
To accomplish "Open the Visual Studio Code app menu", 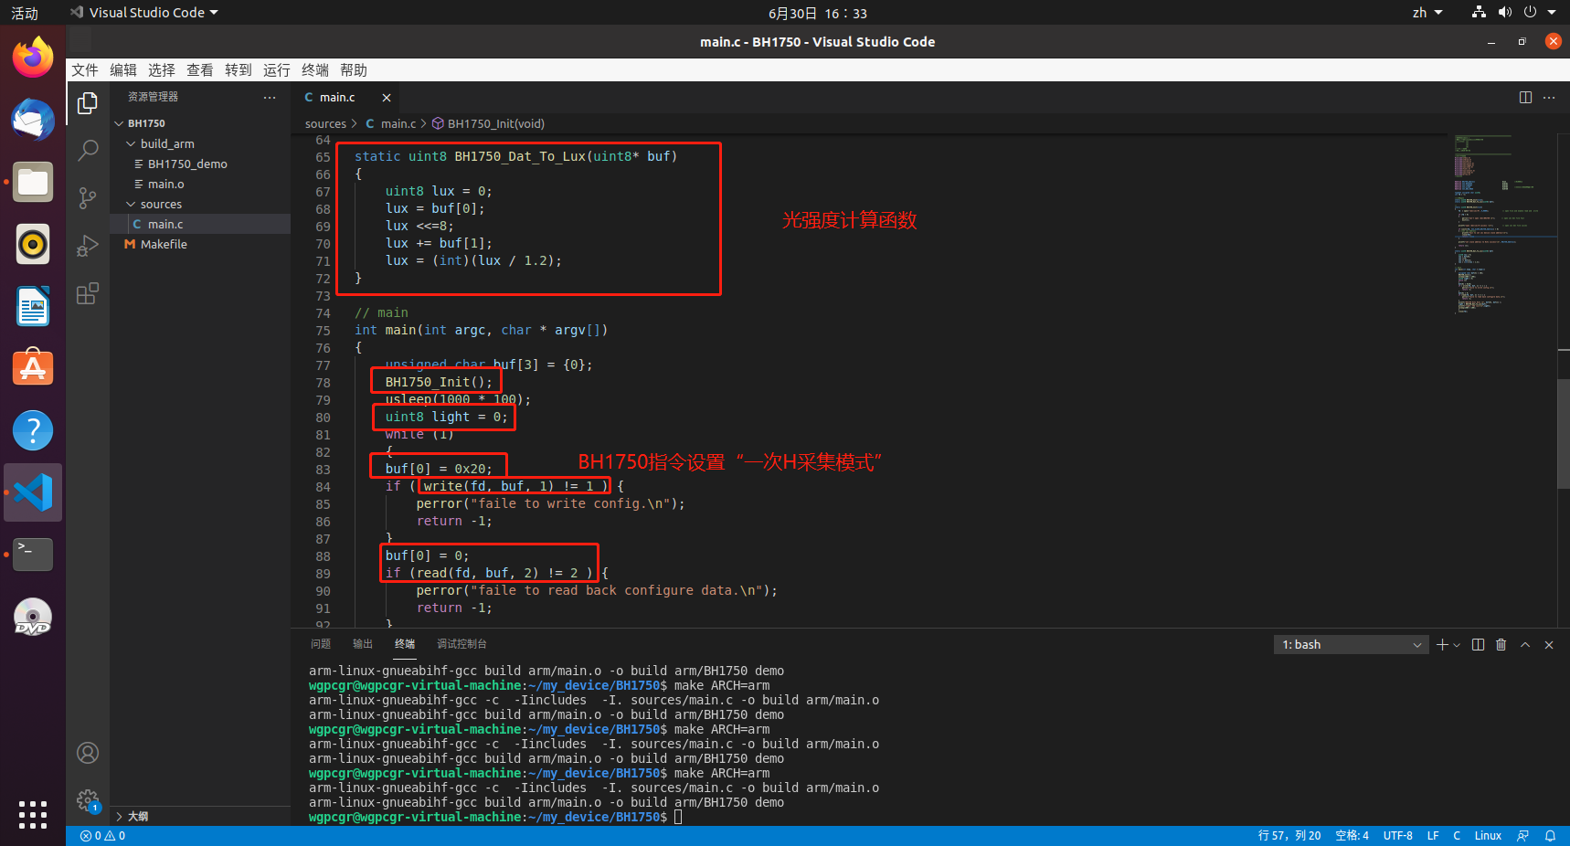I will pyautogui.click(x=144, y=13).
